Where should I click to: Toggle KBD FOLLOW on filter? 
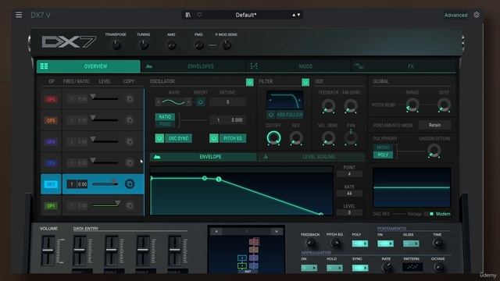pos(285,115)
